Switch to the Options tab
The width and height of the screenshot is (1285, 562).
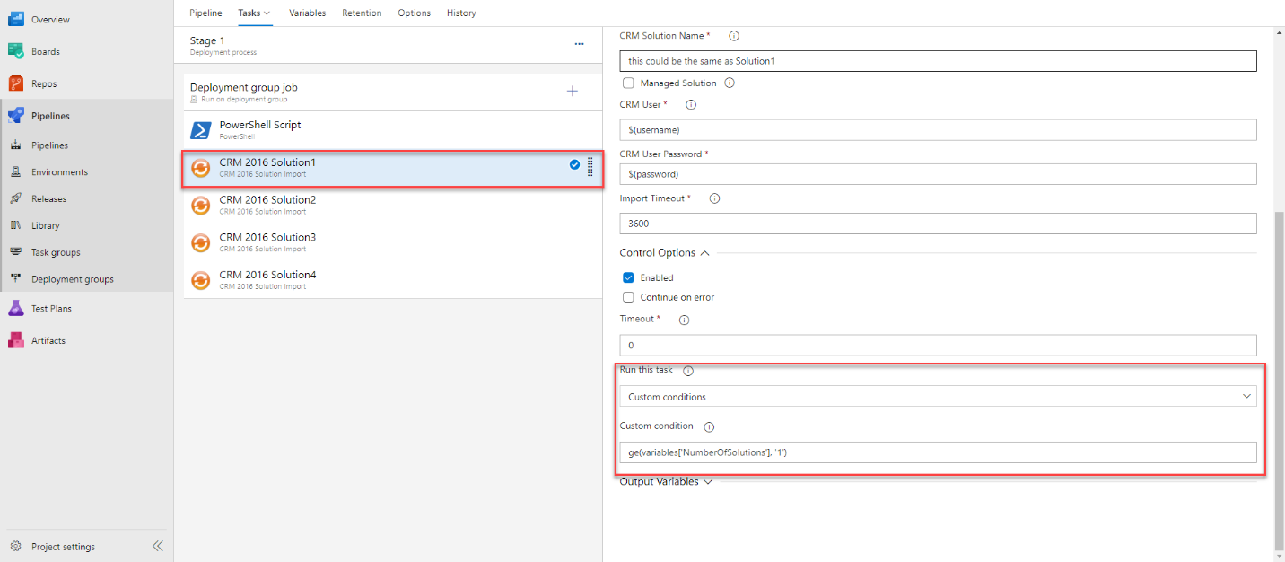414,13
